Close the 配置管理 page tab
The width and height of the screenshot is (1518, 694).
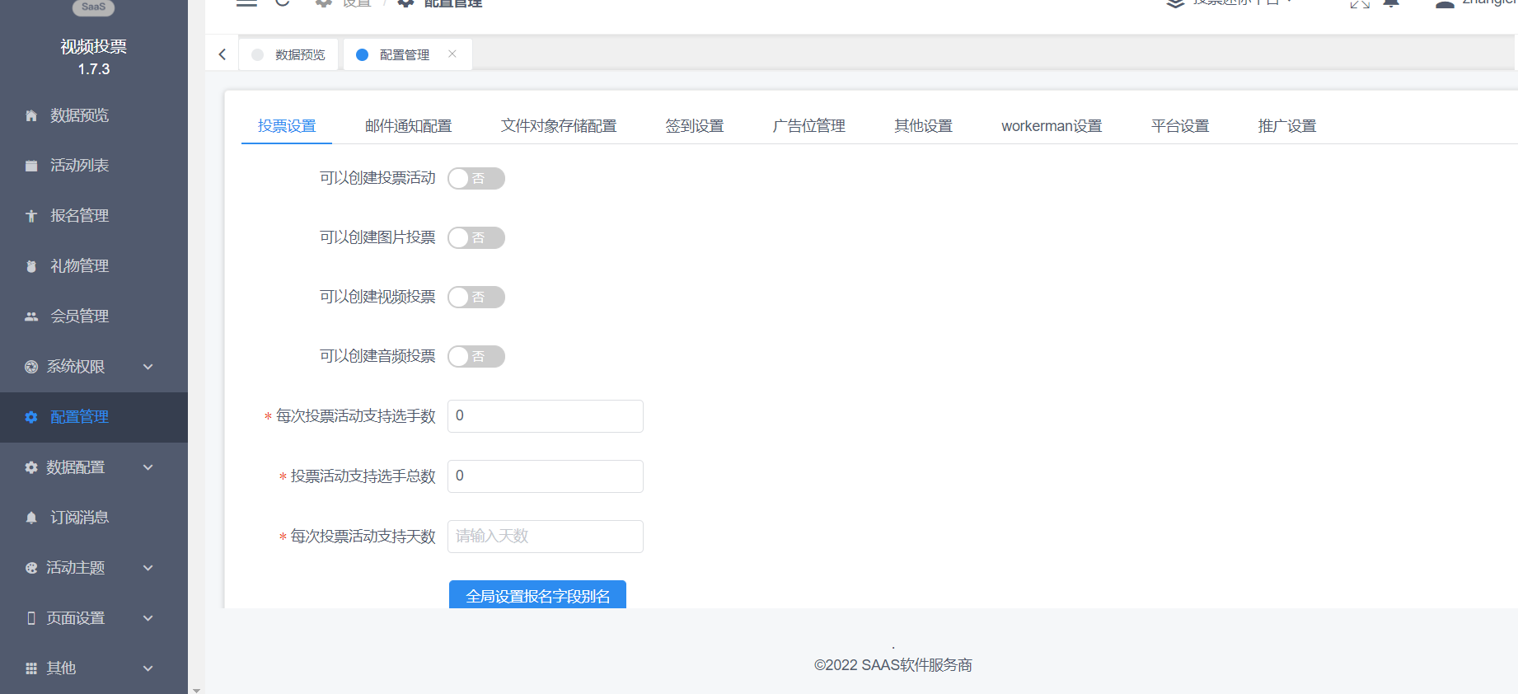(x=452, y=54)
